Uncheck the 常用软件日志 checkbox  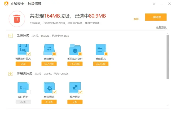pos(29,54)
